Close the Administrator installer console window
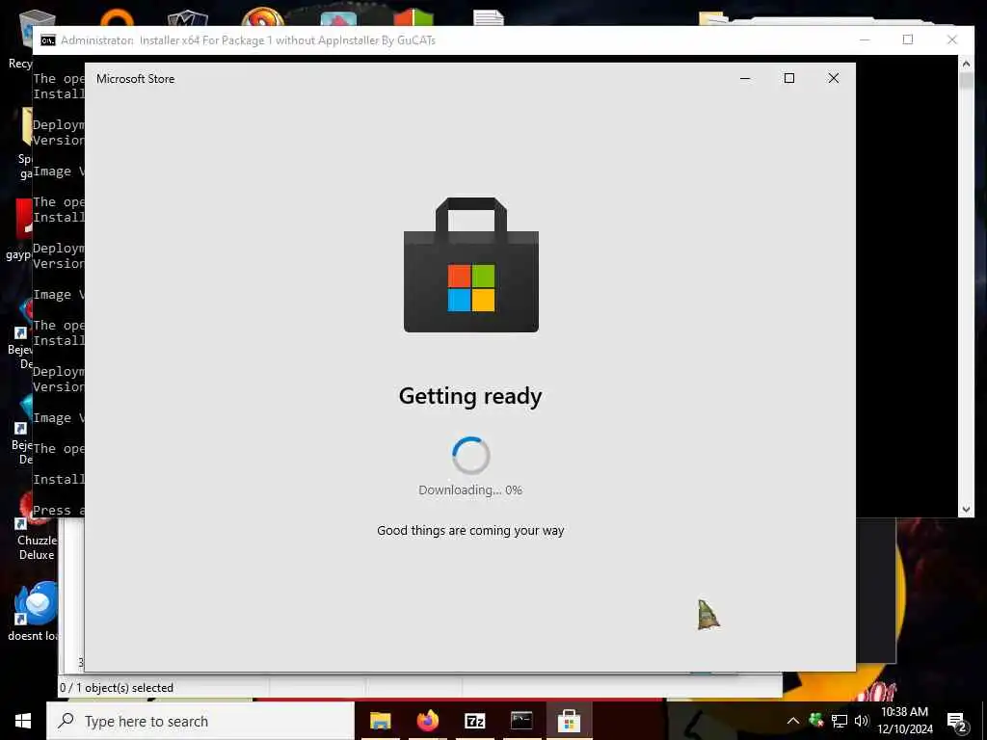Image resolution: width=987 pixels, height=740 pixels. pos(951,40)
